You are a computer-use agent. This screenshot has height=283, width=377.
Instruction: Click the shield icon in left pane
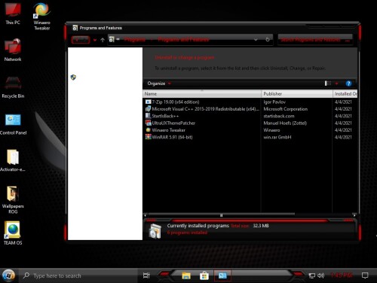coord(73,78)
